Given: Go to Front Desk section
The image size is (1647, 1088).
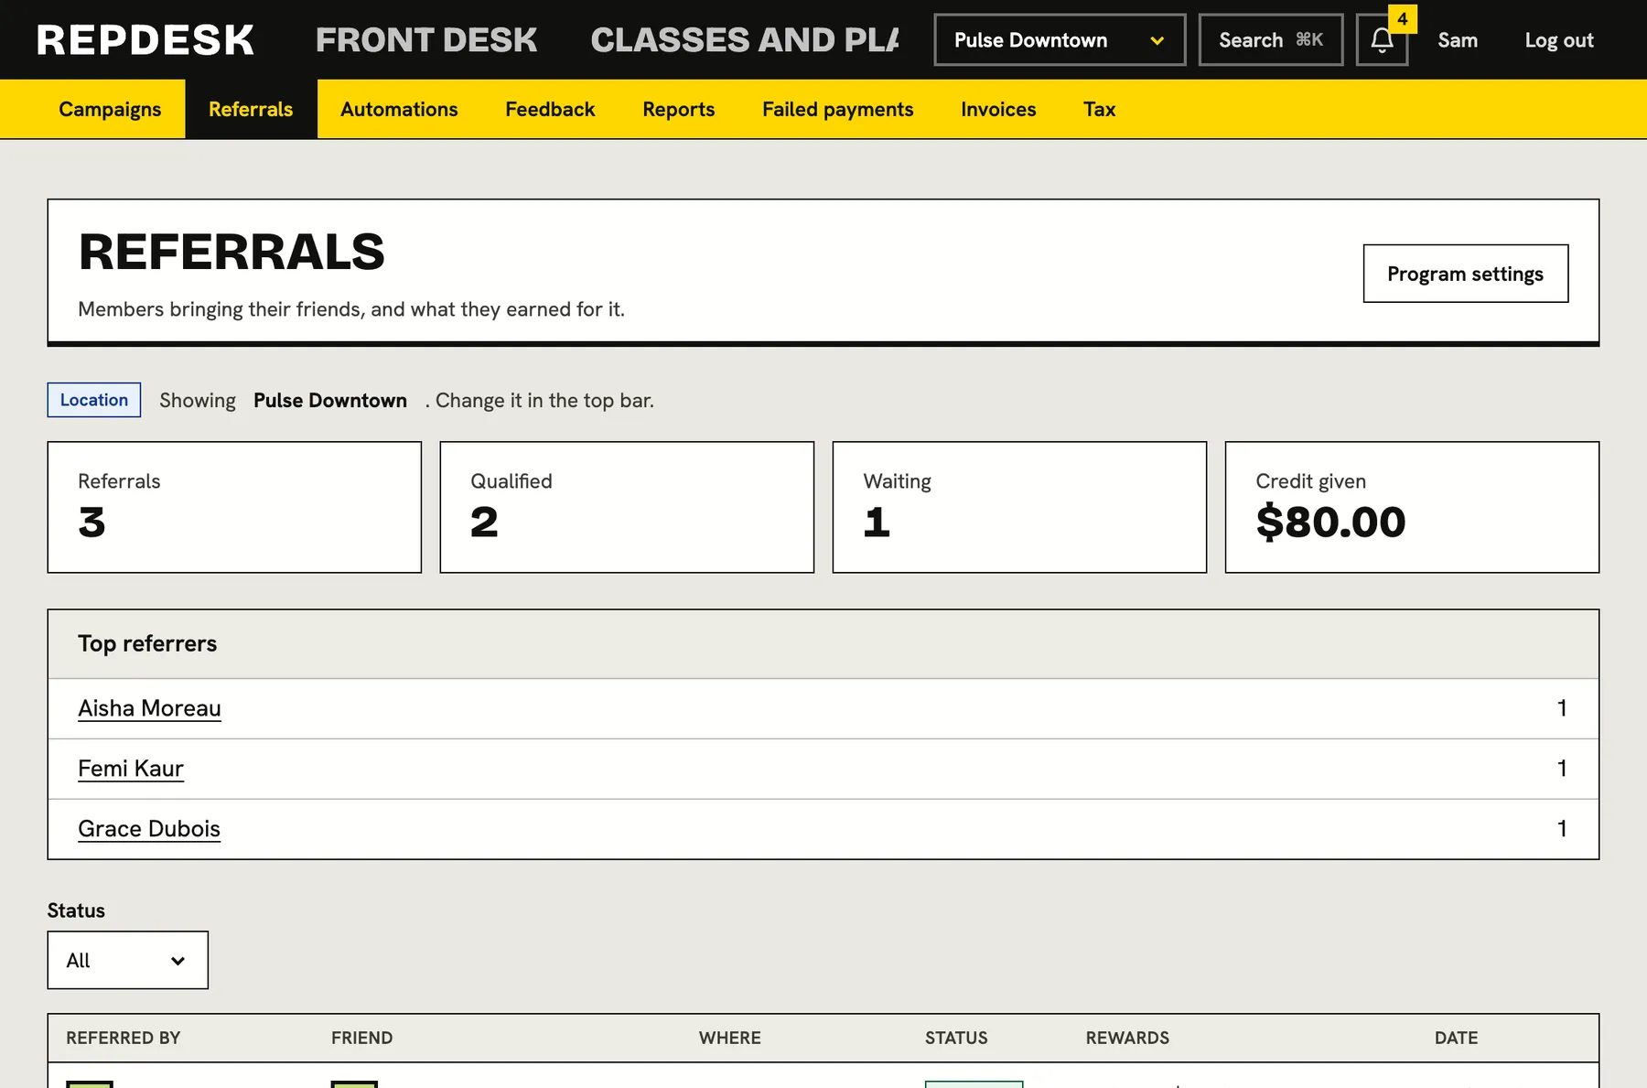Looking at the screenshot, I should [426, 40].
